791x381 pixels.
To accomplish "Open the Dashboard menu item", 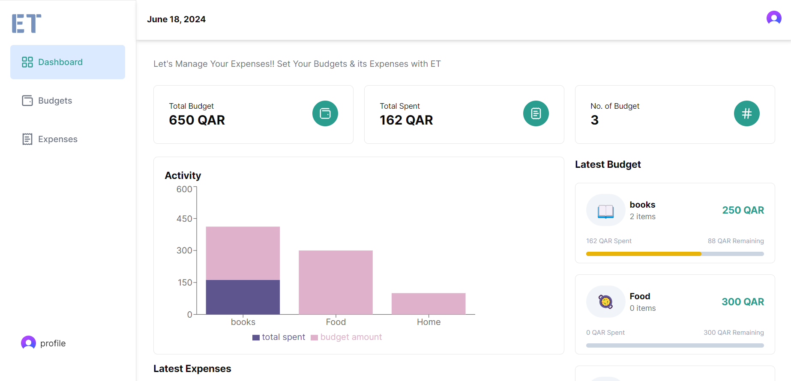I will 68,62.
